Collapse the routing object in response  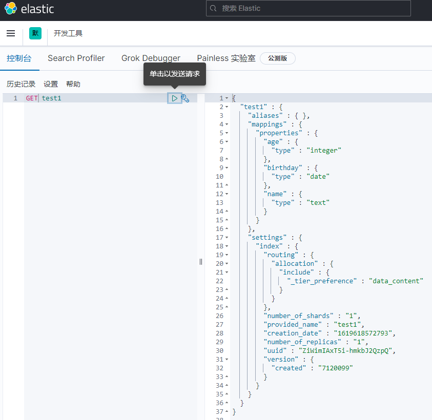pos(227,255)
